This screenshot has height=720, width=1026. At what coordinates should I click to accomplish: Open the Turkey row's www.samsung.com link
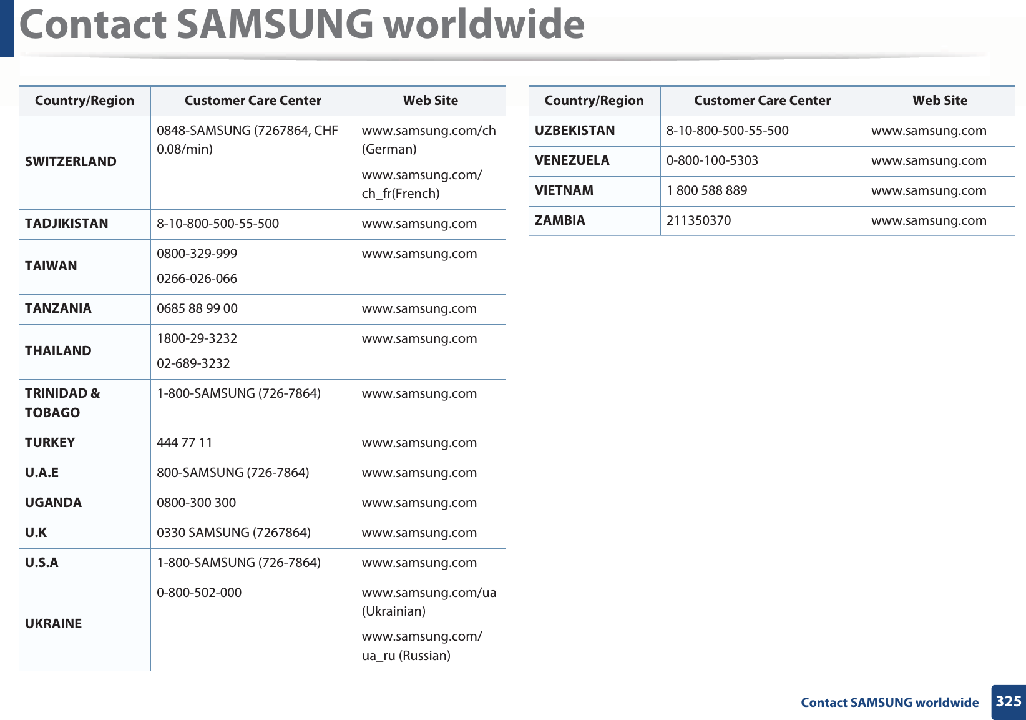pyautogui.click(x=419, y=443)
